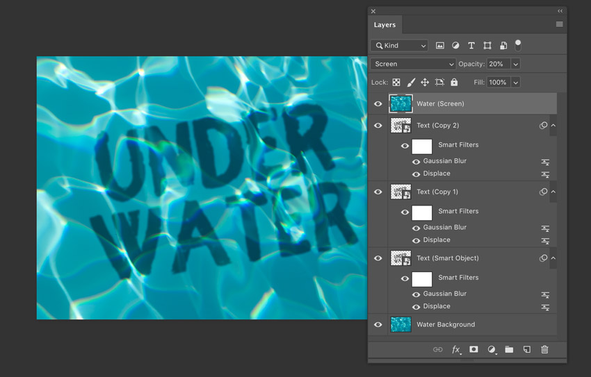Image resolution: width=591 pixels, height=377 pixels.
Task: Edit Displace blending options for Text (Copy 2)
Action: pos(545,174)
